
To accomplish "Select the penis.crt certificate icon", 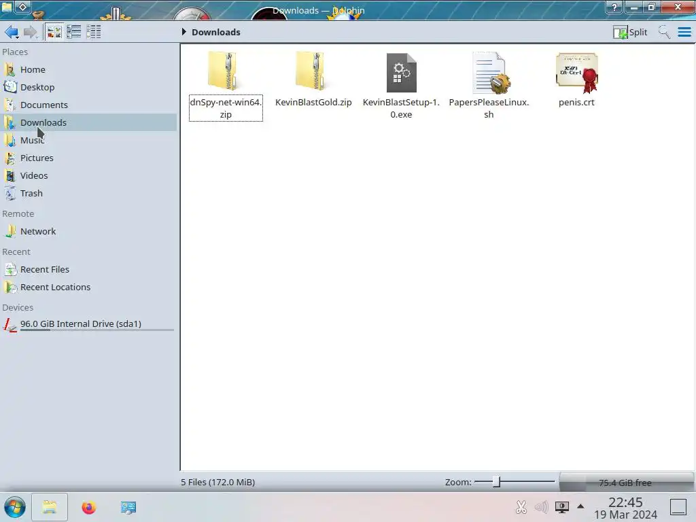I will [576, 72].
